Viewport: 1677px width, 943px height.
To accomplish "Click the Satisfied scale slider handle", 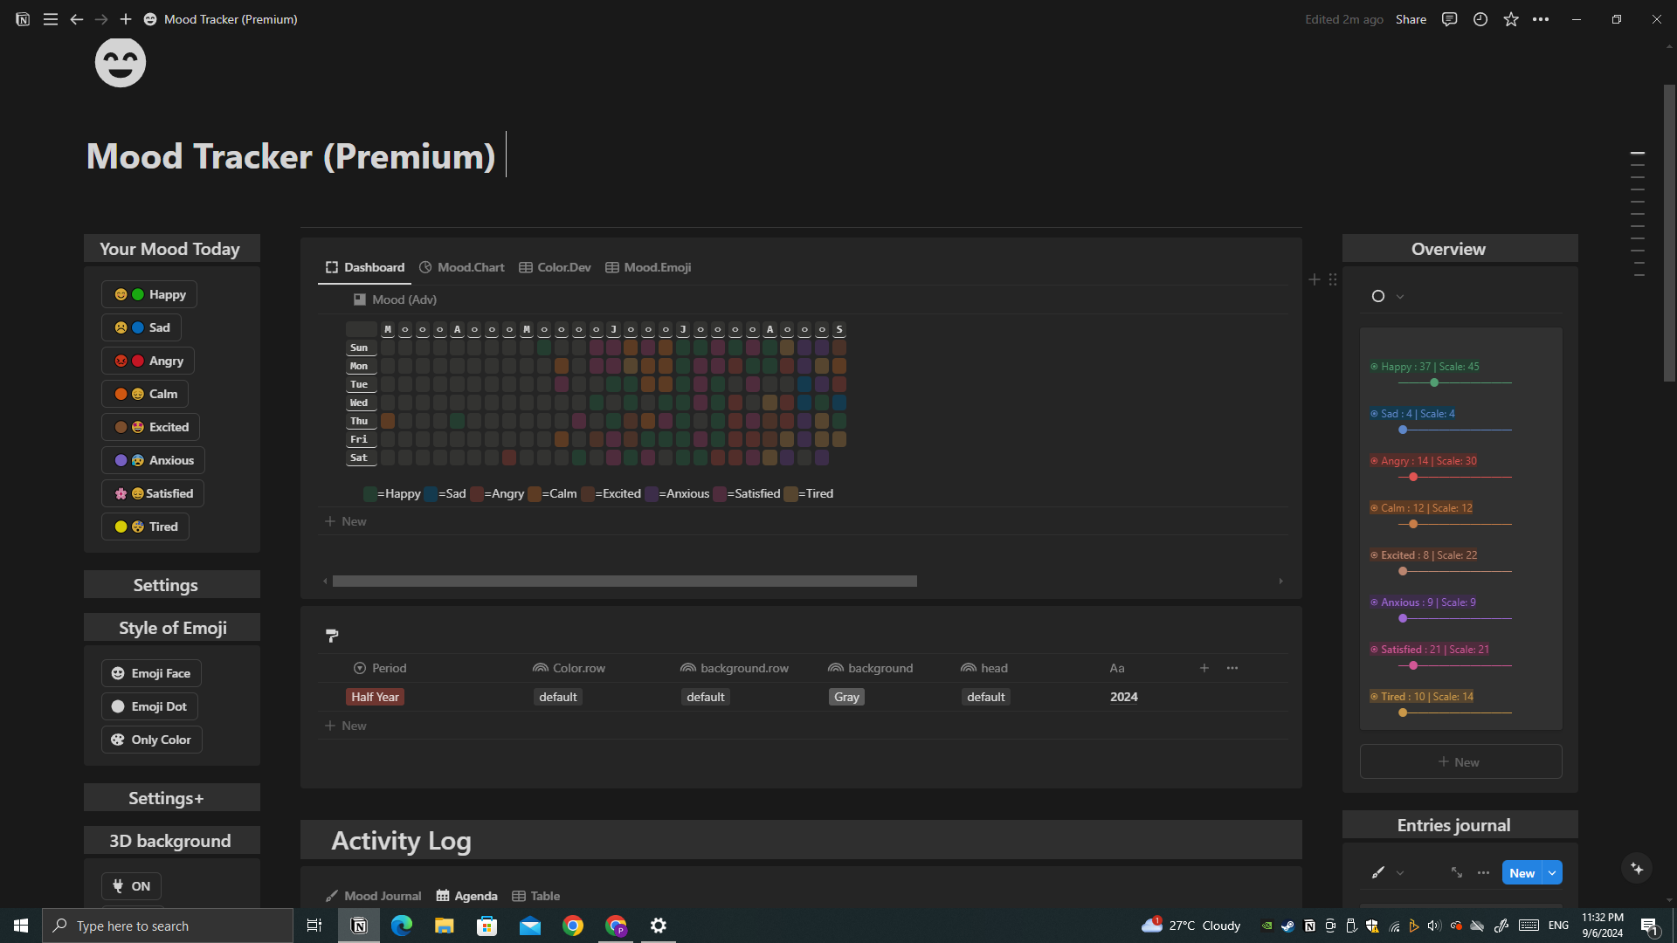I will [1413, 665].
